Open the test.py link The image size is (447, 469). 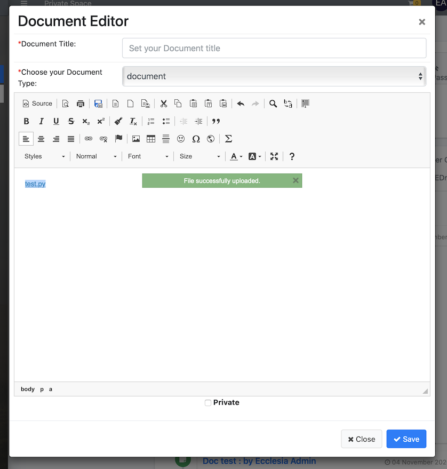35,184
